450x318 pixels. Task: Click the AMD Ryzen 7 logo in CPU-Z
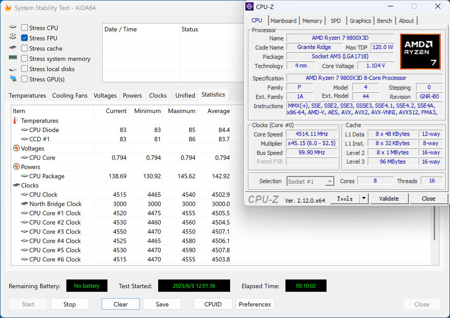click(x=420, y=51)
